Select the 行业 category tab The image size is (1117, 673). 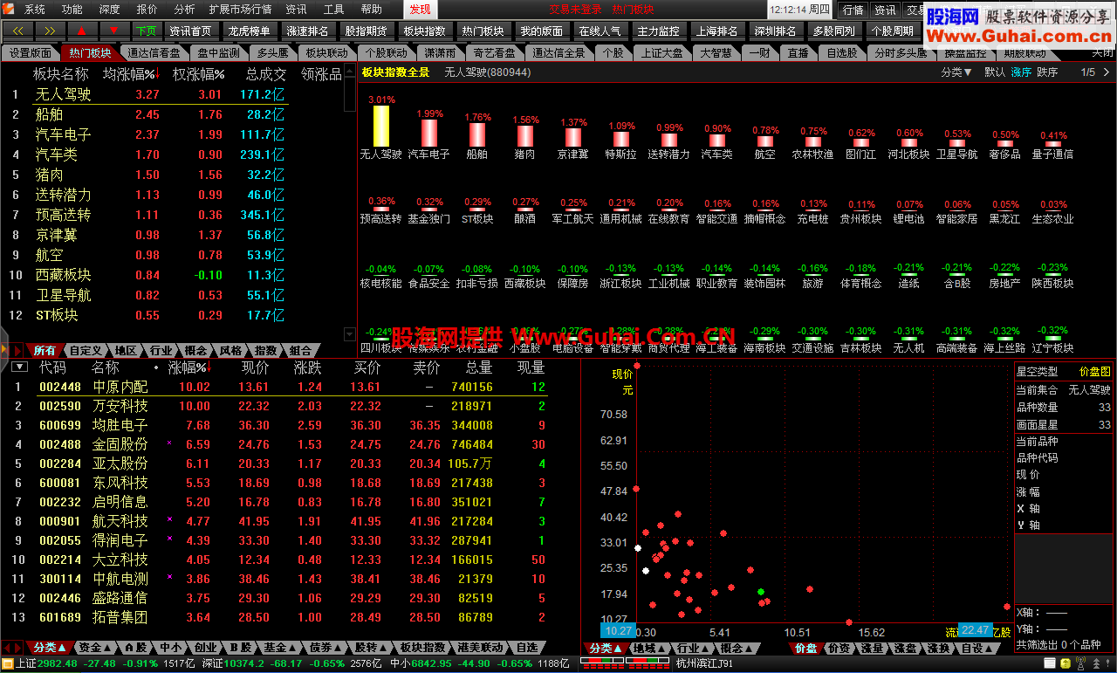tap(161, 351)
